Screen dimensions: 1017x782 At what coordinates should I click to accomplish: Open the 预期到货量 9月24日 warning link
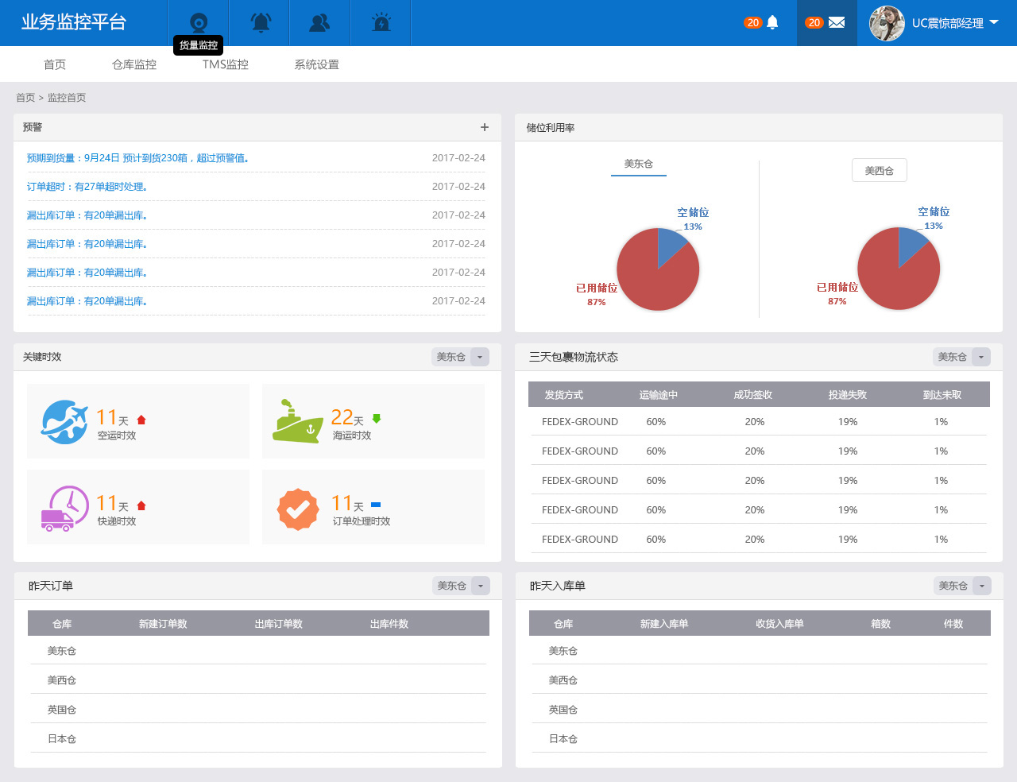(138, 158)
